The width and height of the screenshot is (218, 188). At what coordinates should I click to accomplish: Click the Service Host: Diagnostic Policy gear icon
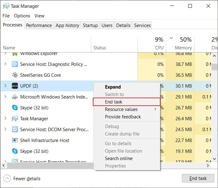pyautogui.click(x=15, y=64)
